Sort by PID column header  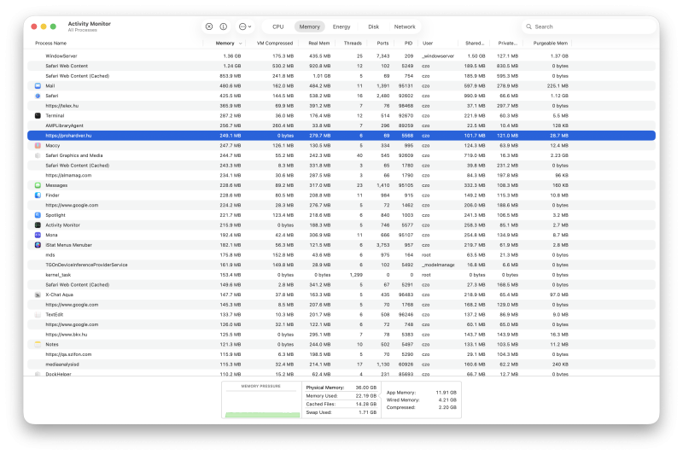point(408,43)
